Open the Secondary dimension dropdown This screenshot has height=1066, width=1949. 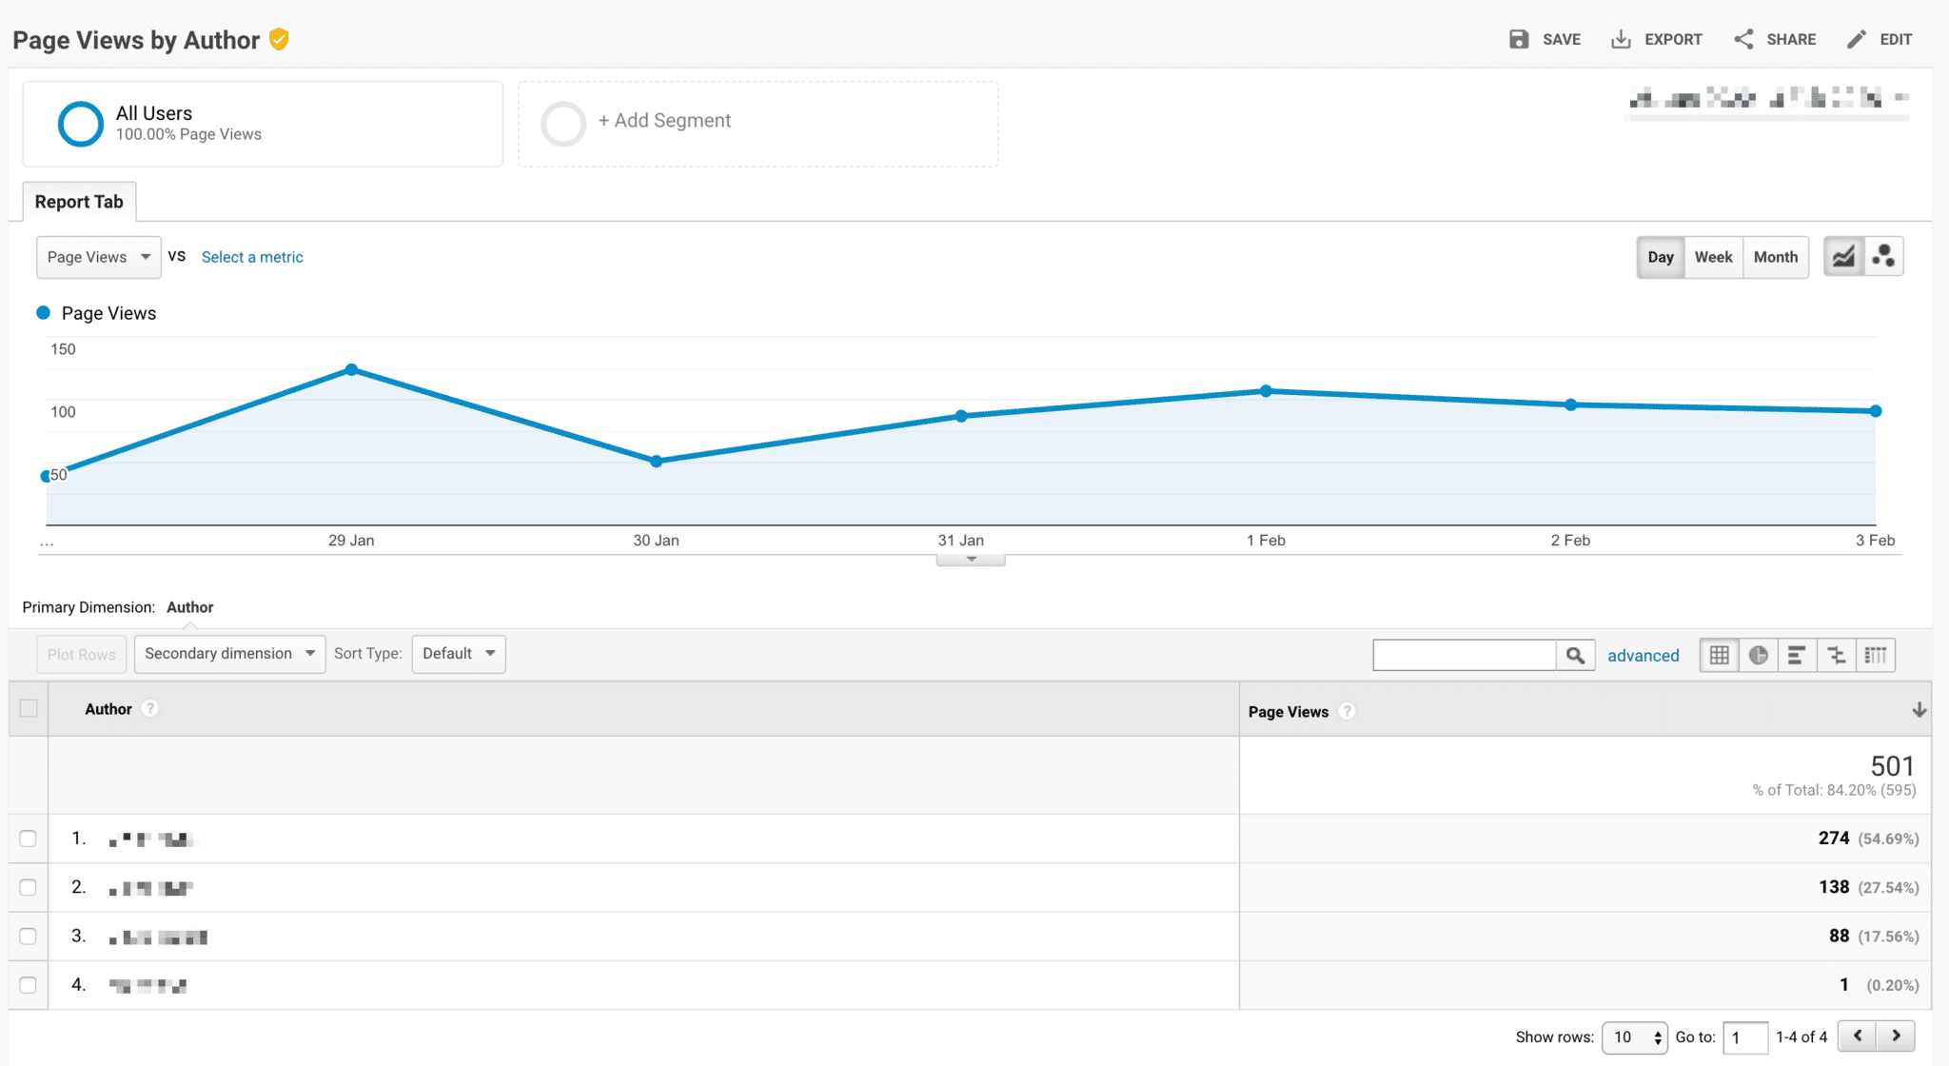coord(229,654)
